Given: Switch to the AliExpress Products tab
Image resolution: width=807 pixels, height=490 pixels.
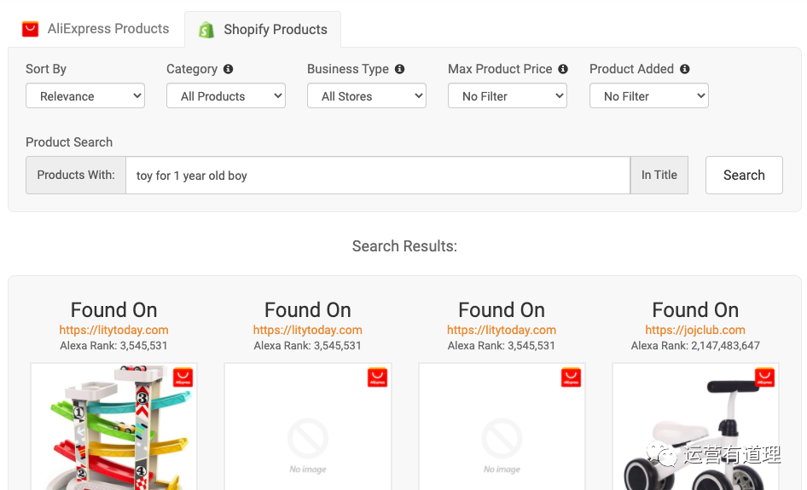Looking at the screenshot, I should [x=96, y=29].
